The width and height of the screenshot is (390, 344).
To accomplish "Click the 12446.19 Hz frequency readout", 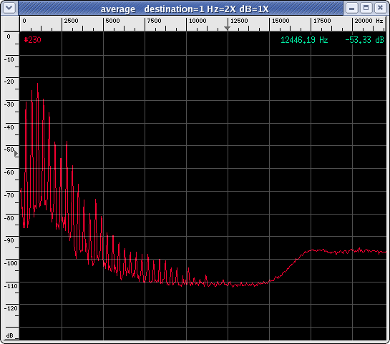I will (x=304, y=40).
